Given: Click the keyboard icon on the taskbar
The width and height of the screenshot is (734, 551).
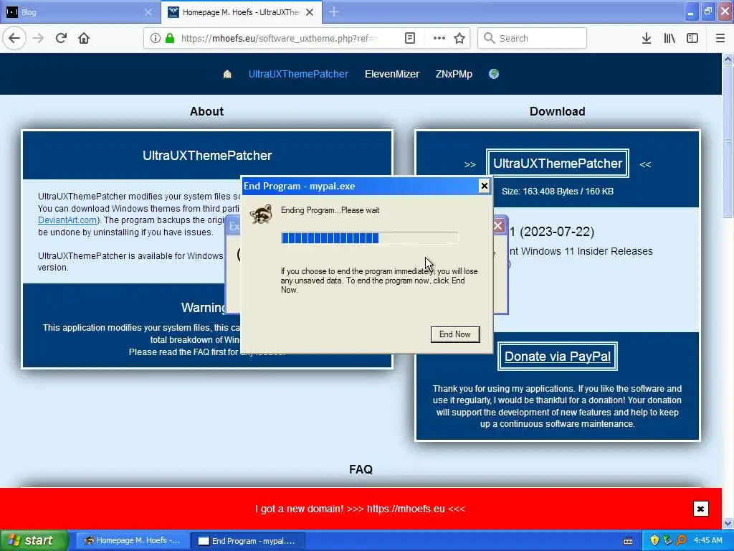Looking at the screenshot, I should click(628, 541).
